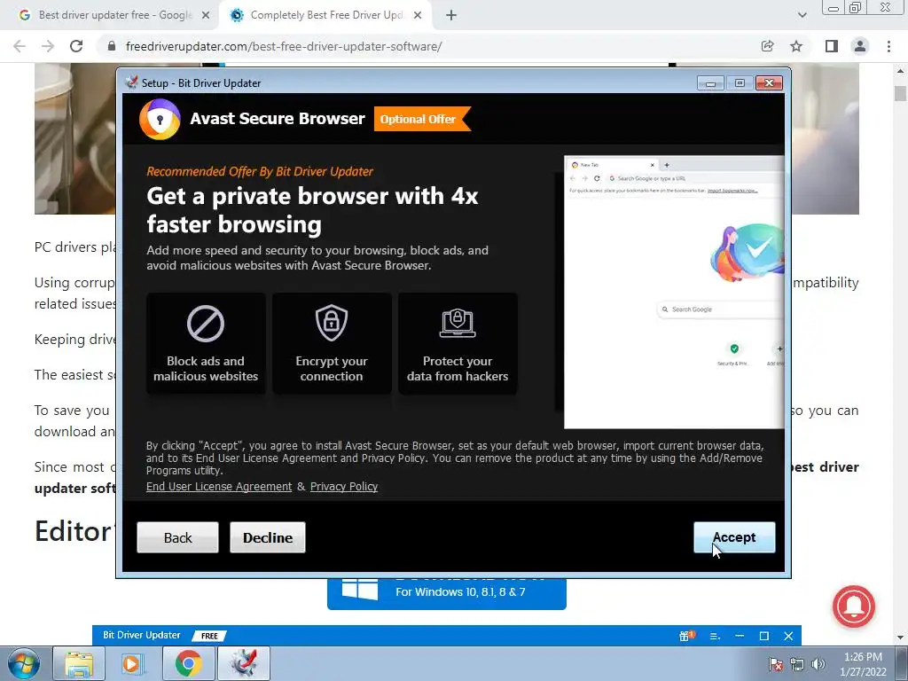The image size is (908, 681).
Task: Click the Avast Secure Browser logo
Action: tap(160, 120)
